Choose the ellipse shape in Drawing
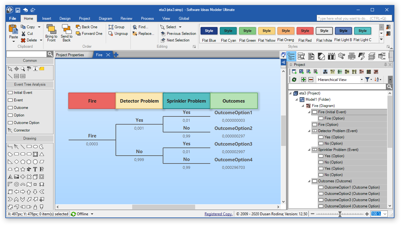Viewport: 401px width, 225px height. 35,147
